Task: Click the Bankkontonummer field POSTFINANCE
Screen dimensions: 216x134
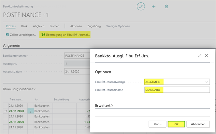Action: point(77,56)
